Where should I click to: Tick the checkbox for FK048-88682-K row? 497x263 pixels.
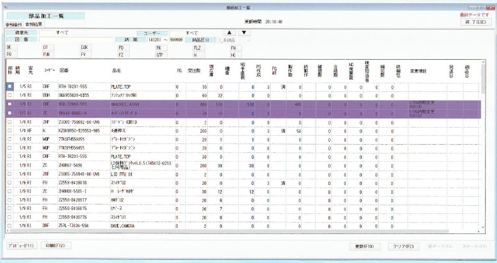pos(9,113)
